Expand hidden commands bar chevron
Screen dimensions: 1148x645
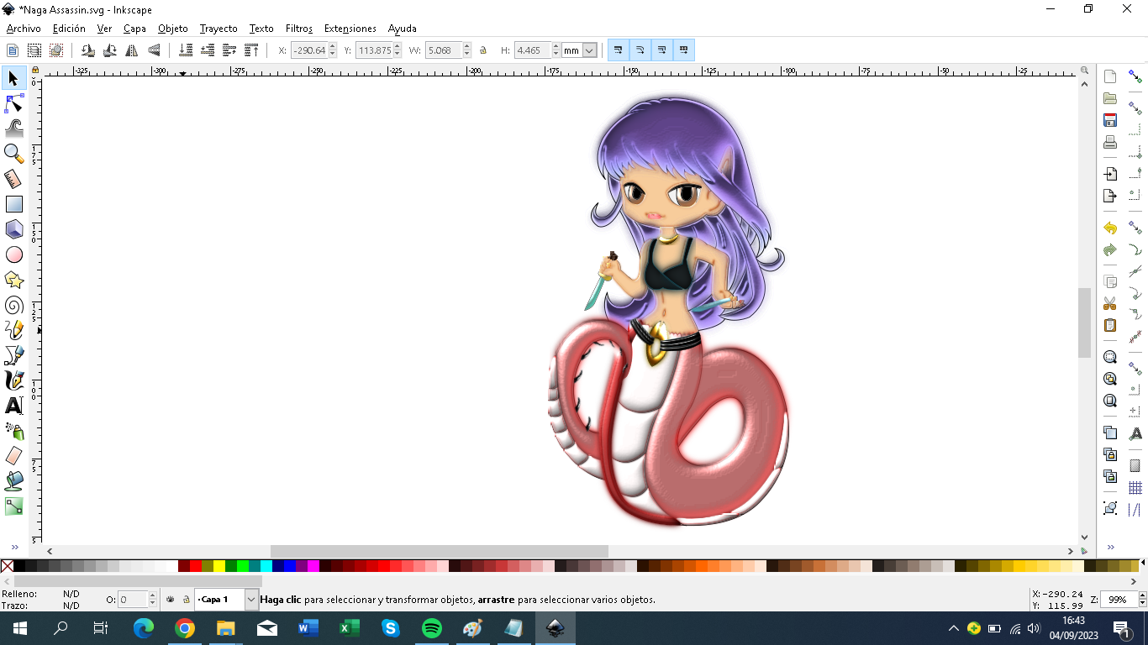click(x=1110, y=547)
